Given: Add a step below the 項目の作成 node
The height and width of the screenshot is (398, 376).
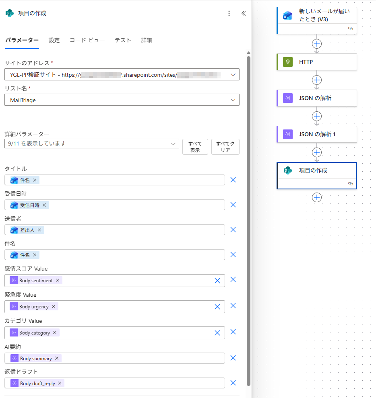Looking at the screenshot, I should [317, 197].
